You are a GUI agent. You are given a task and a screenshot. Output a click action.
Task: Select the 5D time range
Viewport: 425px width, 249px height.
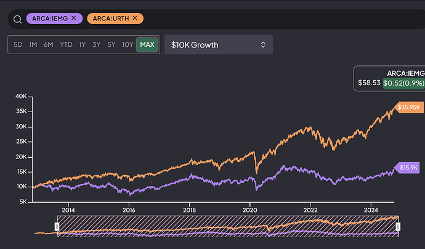18,44
